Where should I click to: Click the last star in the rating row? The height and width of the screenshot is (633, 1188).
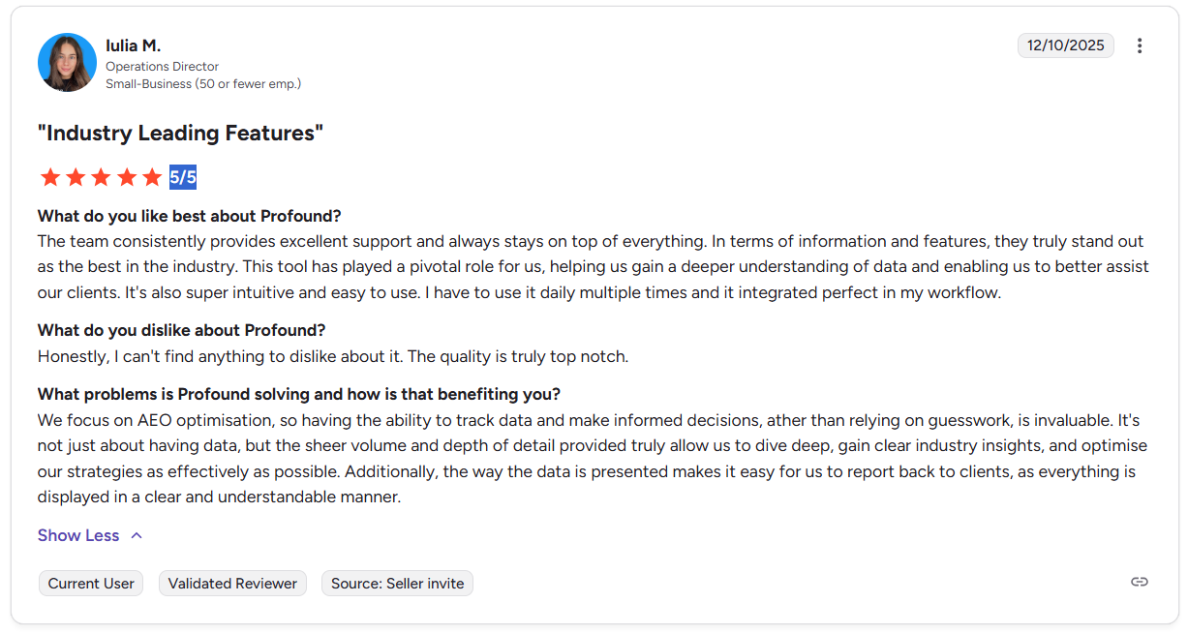point(151,176)
